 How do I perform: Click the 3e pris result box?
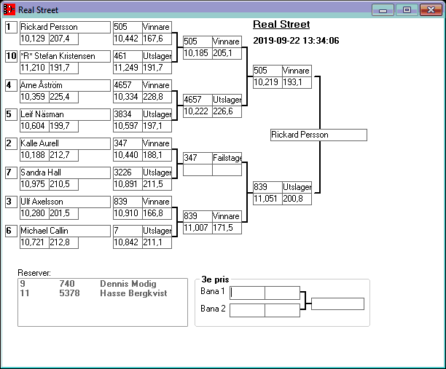[337, 303]
